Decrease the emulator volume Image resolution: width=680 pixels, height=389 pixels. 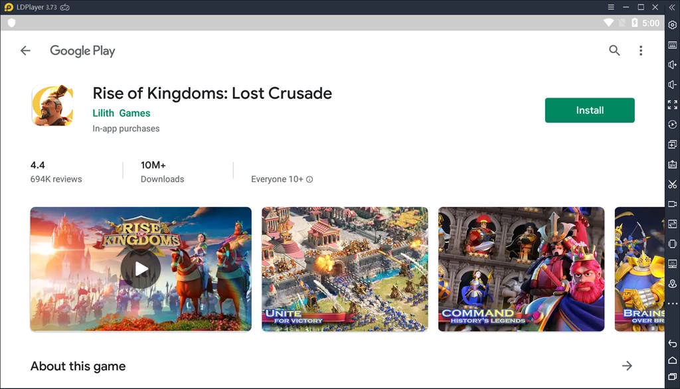[x=672, y=84]
